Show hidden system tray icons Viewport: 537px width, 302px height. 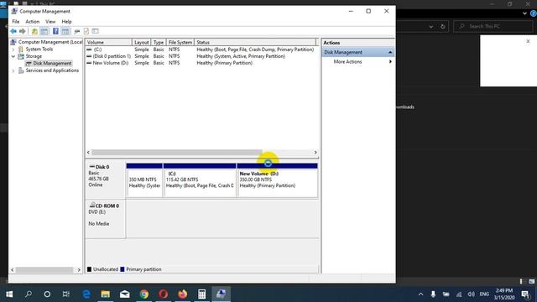[421, 294]
